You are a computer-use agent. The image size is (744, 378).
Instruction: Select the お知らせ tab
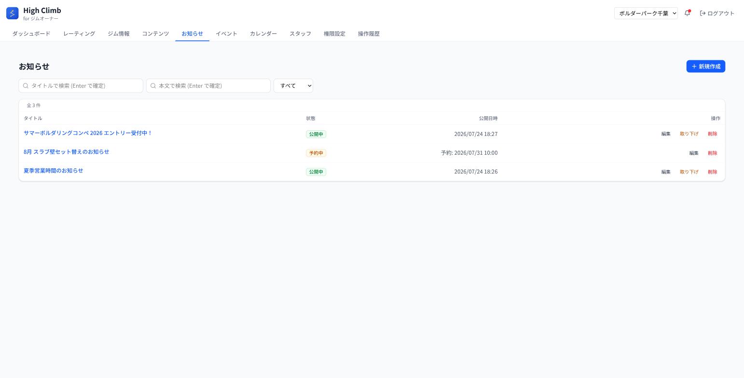(x=192, y=34)
